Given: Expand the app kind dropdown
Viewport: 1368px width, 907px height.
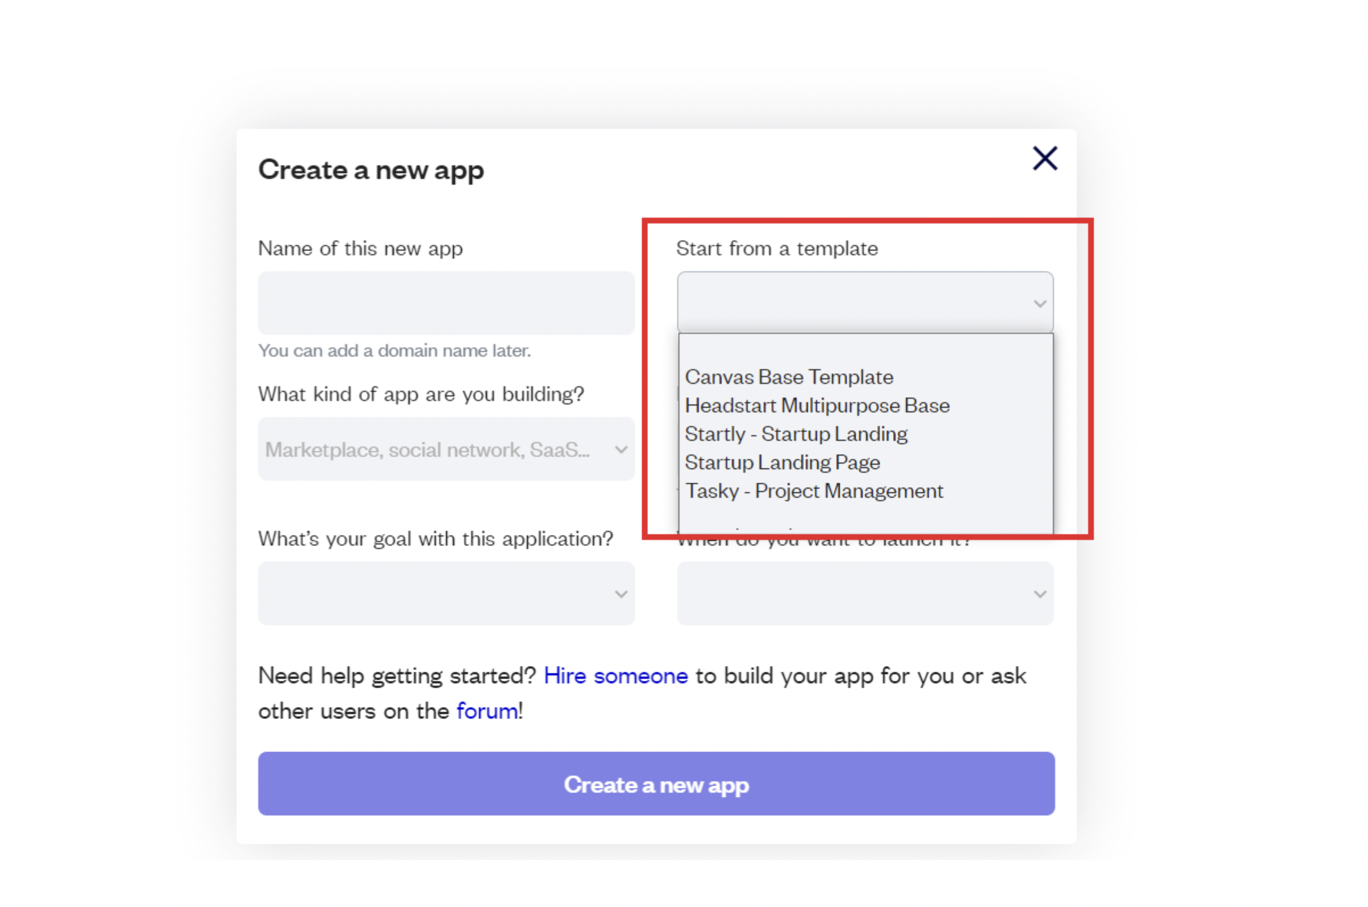Looking at the screenshot, I should pyautogui.click(x=446, y=450).
